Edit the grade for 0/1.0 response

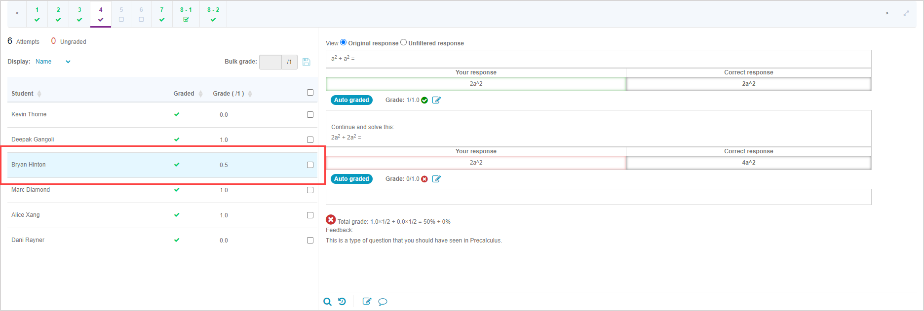pyautogui.click(x=436, y=179)
